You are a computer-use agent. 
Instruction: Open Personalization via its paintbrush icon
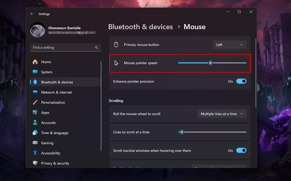[35, 102]
